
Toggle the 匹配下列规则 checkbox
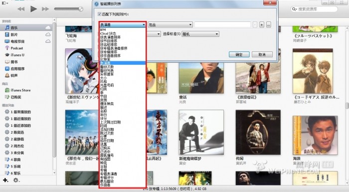[100, 14]
